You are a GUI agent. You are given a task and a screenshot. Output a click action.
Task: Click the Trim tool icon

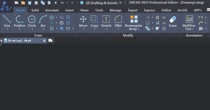148,17
